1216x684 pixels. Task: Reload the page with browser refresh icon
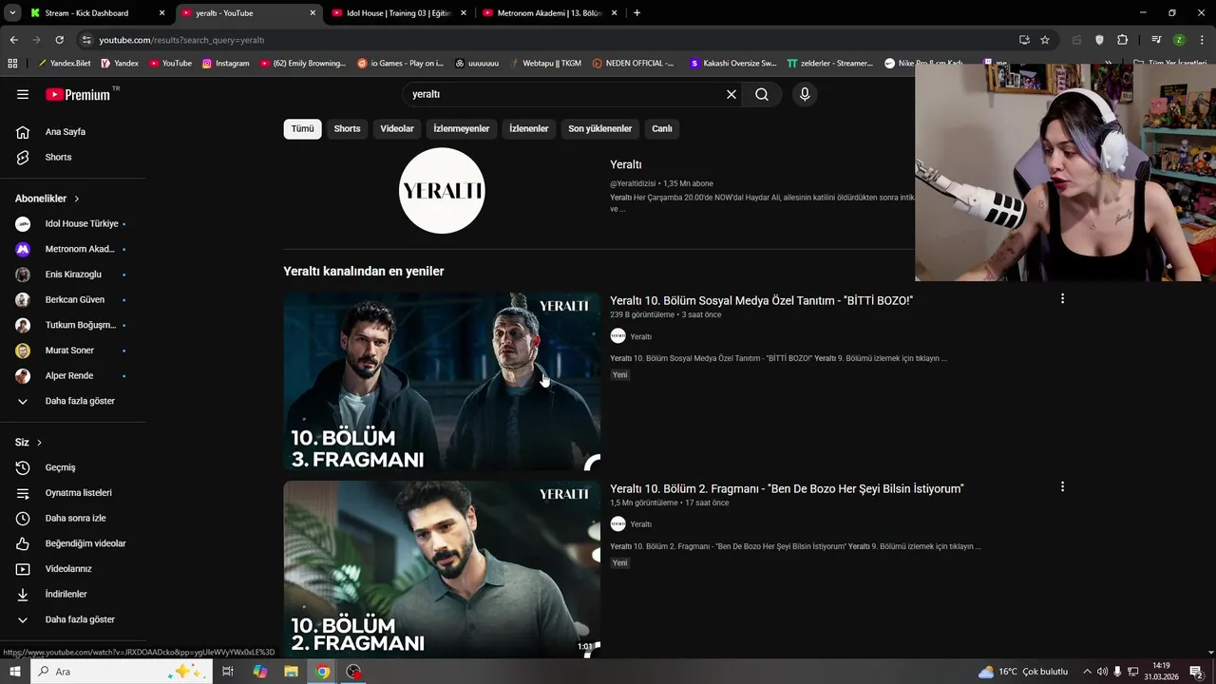[59, 40]
